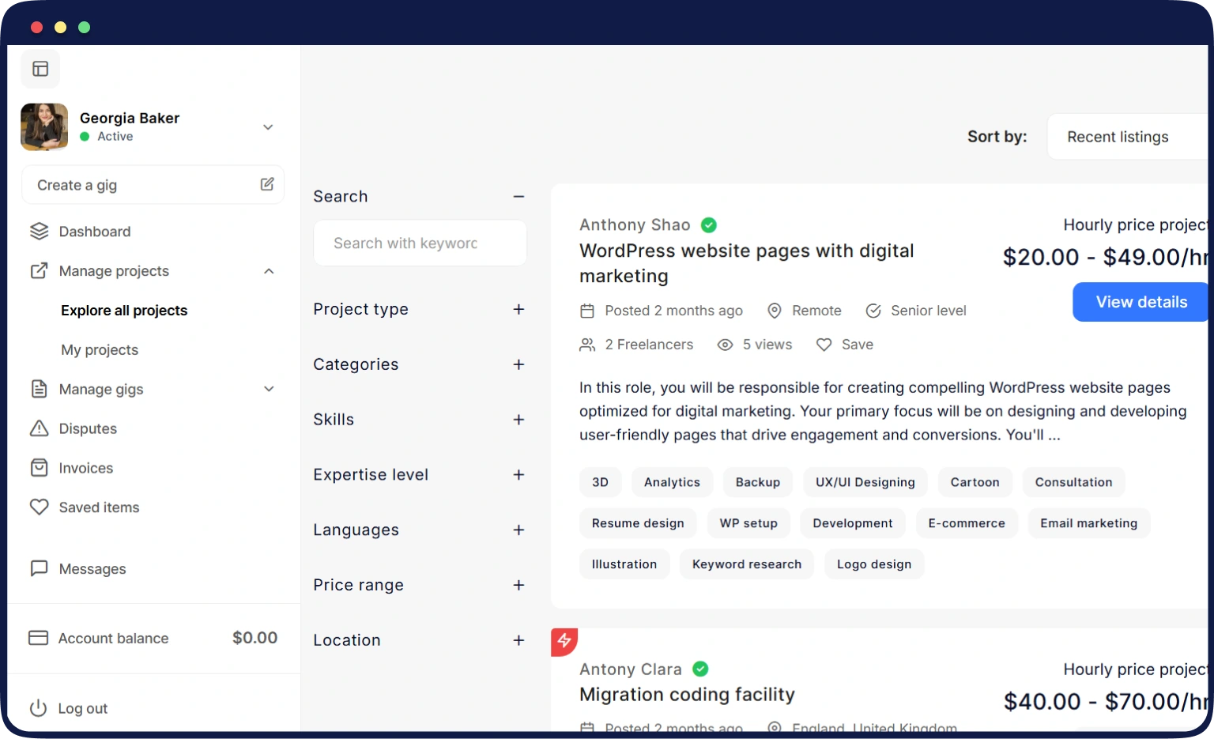Select the Logo design tag
This screenshot has height=739, width=1214.
874,564
